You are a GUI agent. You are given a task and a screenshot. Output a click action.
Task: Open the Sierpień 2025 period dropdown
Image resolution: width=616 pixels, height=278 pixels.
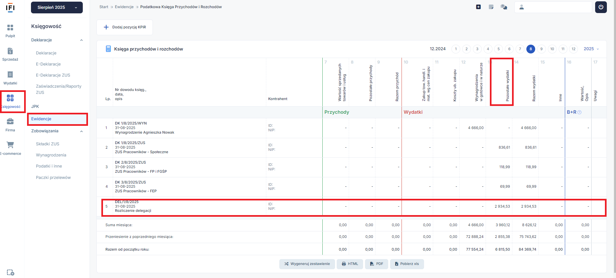(57, 7)
